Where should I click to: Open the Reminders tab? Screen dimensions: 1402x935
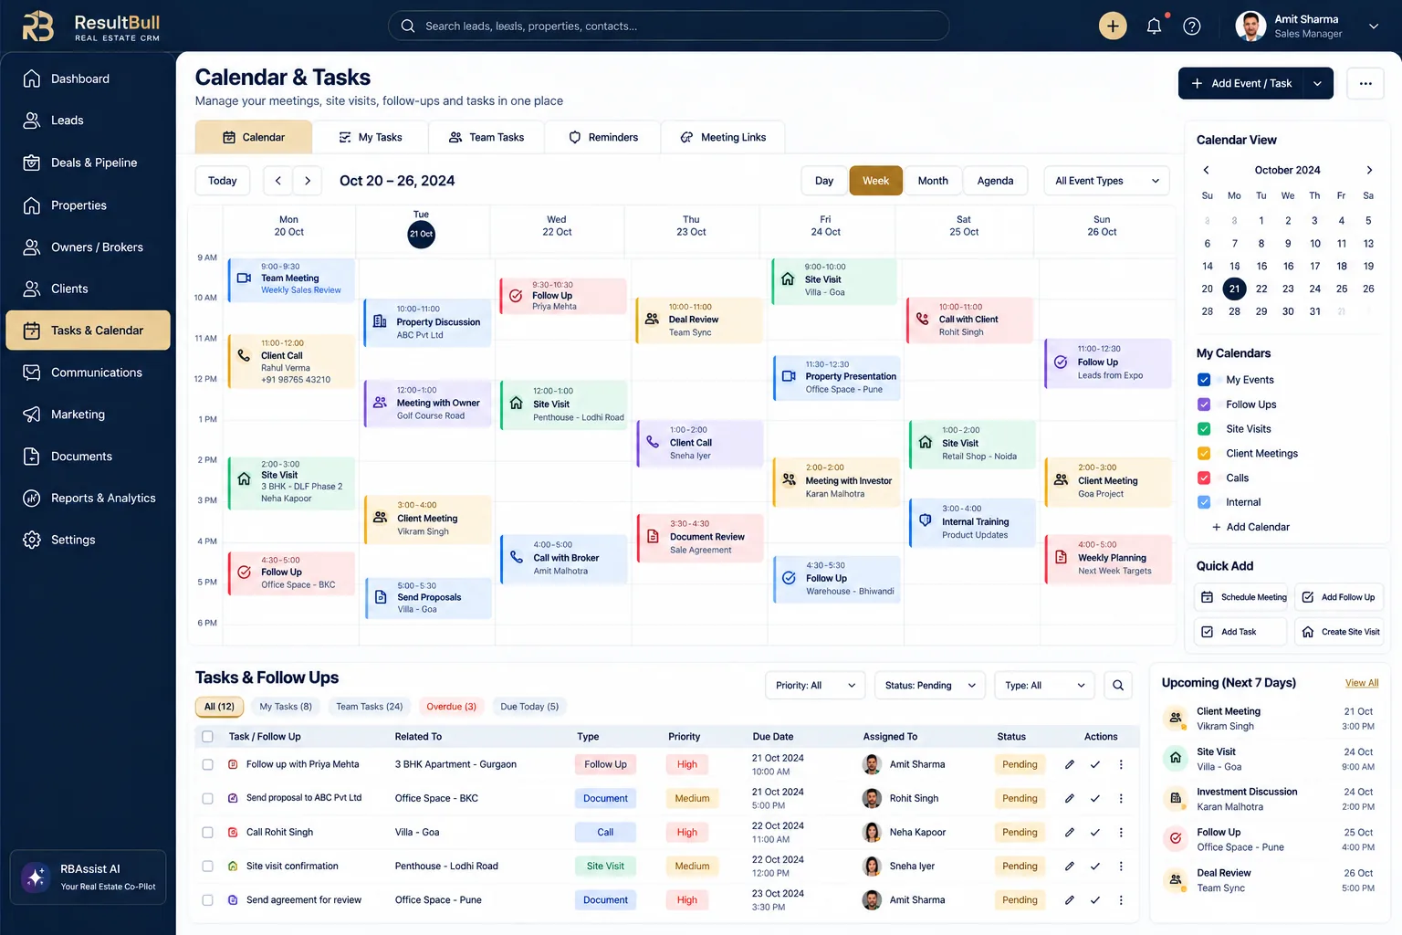tap(603, 137)
